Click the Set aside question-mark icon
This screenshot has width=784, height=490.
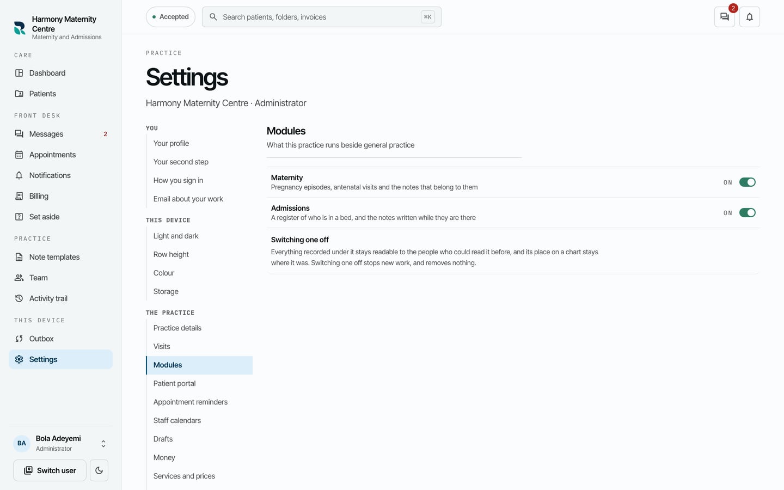19,217
